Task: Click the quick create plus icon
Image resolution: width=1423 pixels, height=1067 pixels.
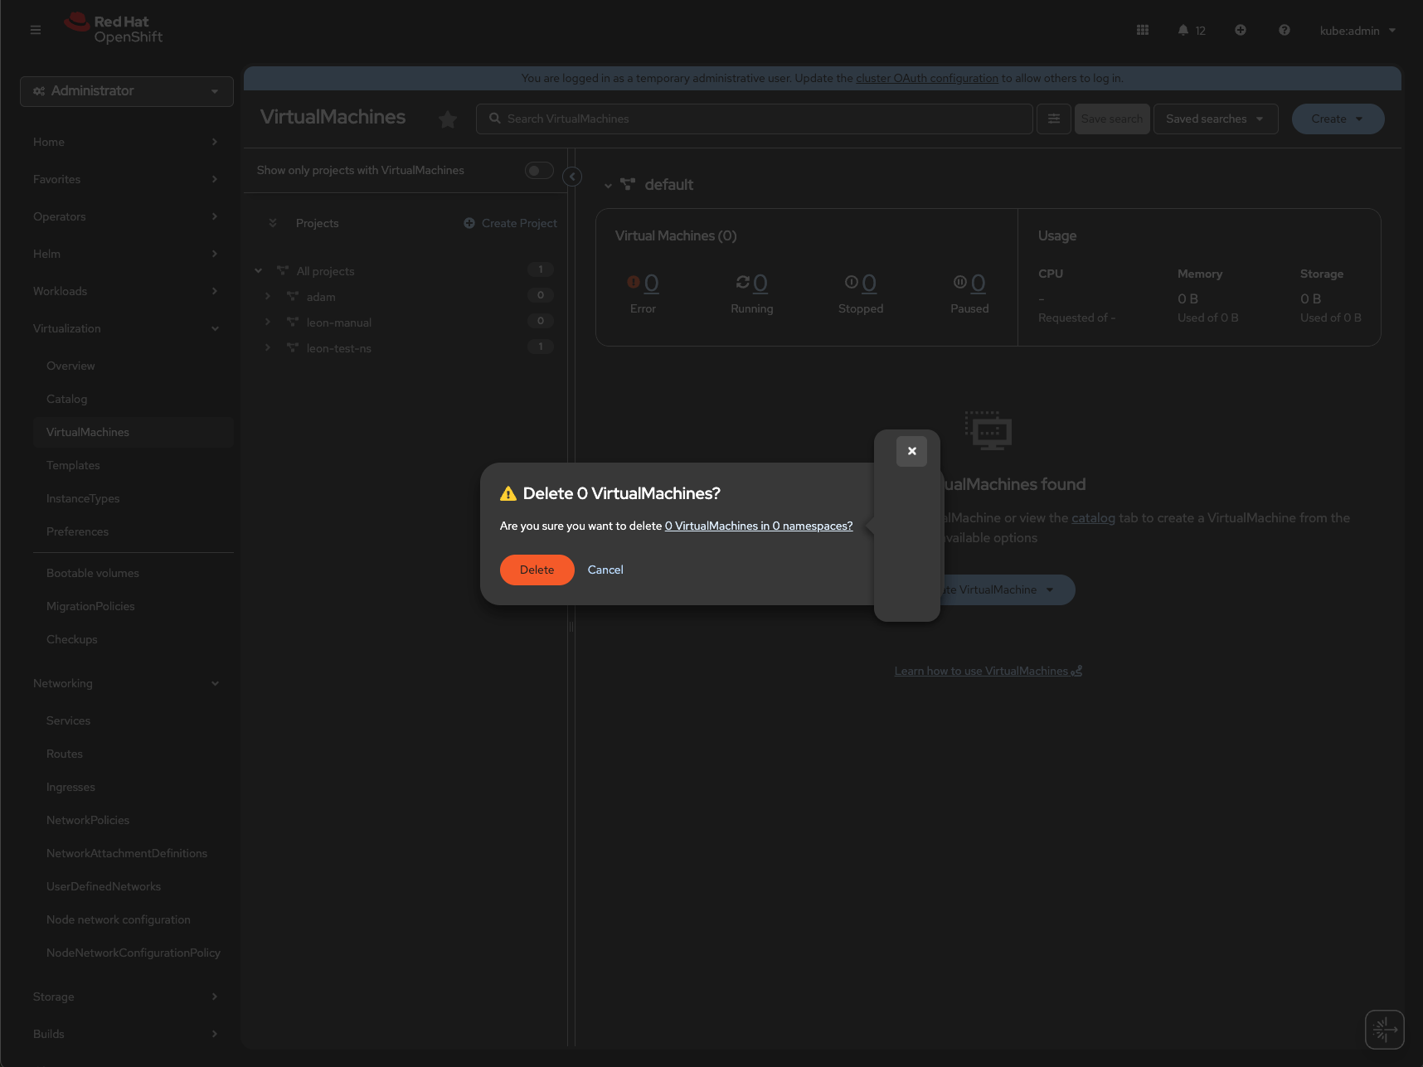Action: pos(1240,30)
